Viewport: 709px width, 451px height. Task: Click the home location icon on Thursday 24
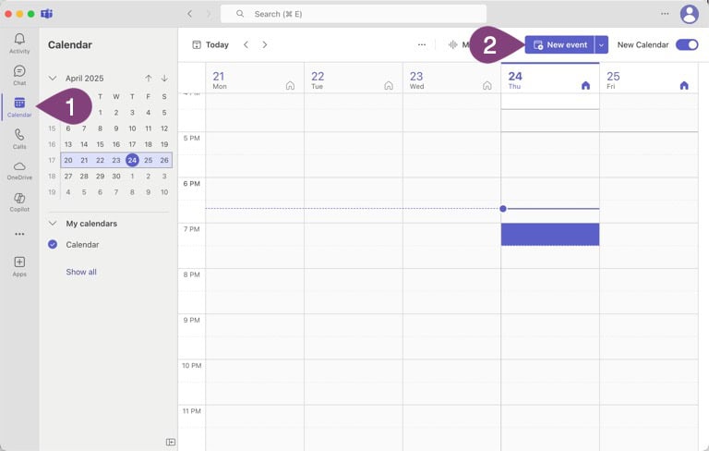click(x=585, y=86)
